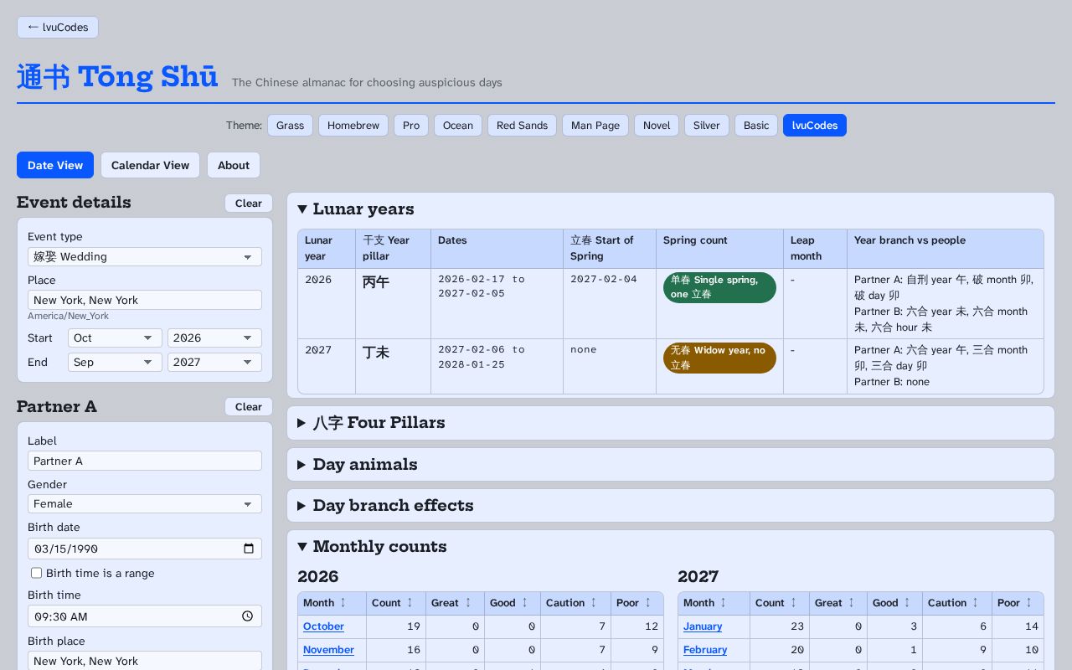
Task: Apply the Ocean theme
Action: coord(458,126)
